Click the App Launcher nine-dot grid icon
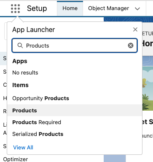The image size is (153, 162). [x=15, y=8]
